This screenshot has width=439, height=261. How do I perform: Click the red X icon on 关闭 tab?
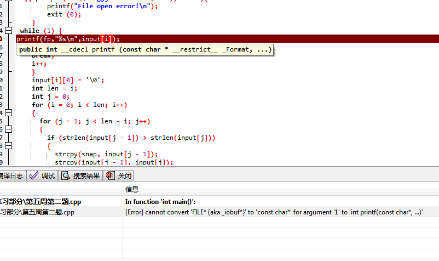111,176
